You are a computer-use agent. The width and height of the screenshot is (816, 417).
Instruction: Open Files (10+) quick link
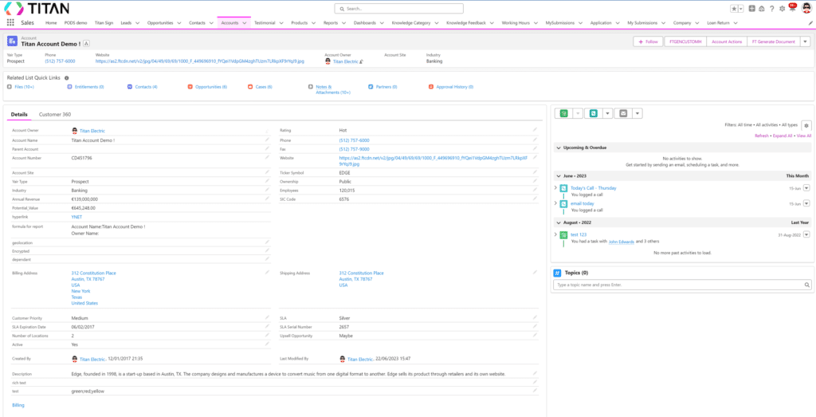24,87
